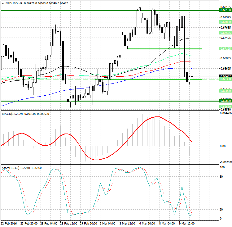Select the 0.6605 price level label
The width and height of the screenshot is (232, 227).
225,91
